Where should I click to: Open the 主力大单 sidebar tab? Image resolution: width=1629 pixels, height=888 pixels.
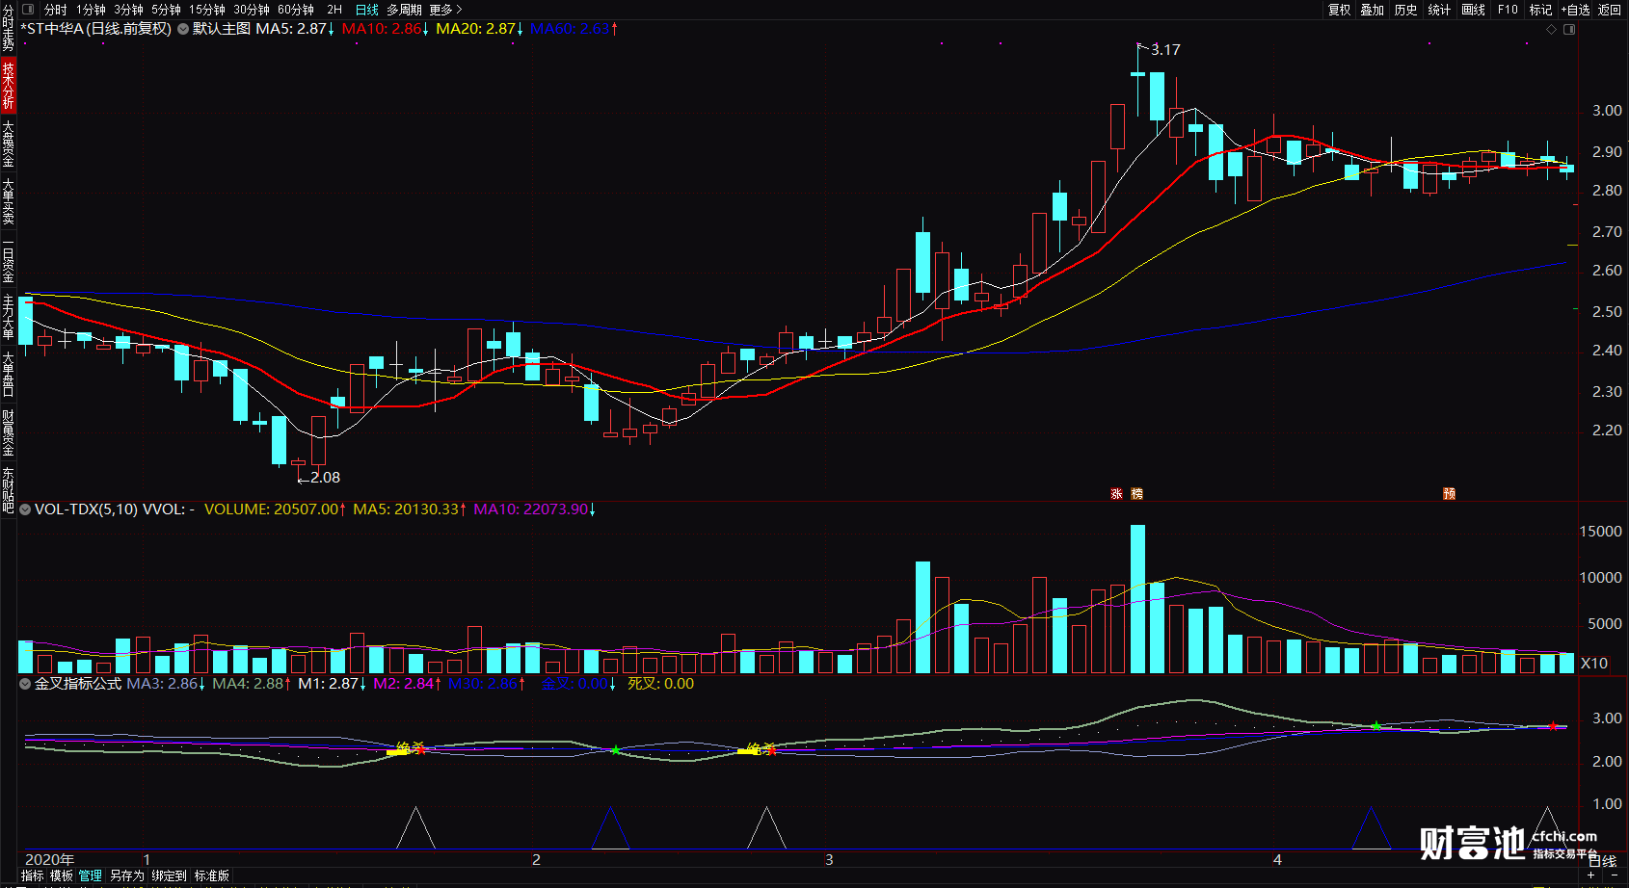point(8,318)
